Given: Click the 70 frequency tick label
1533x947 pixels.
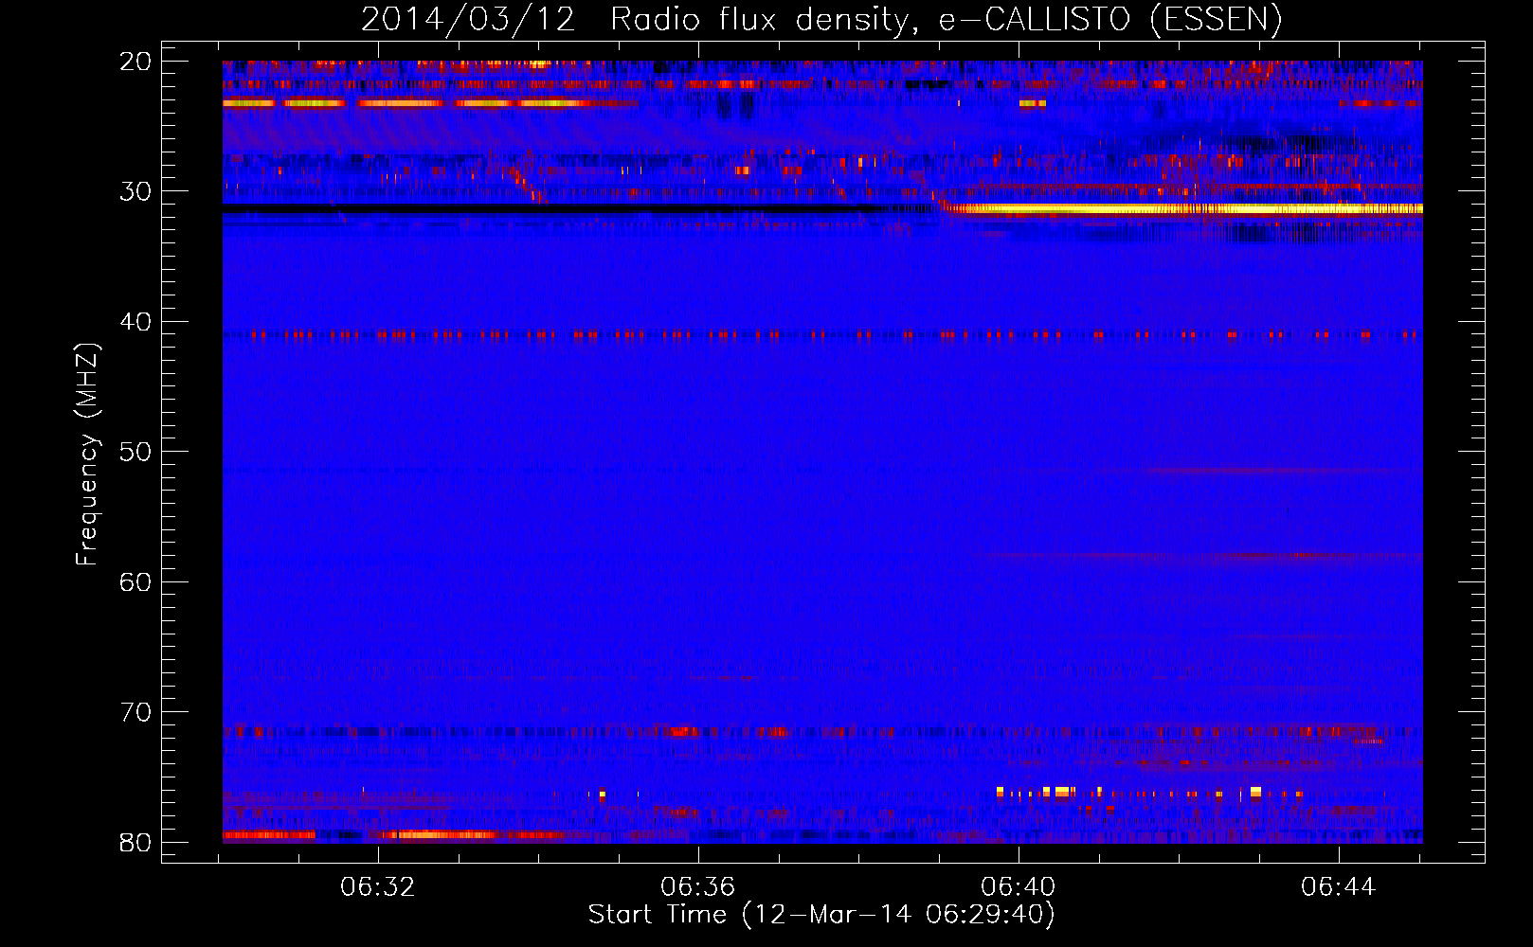Looking at the screenshot, I should 135,712.
